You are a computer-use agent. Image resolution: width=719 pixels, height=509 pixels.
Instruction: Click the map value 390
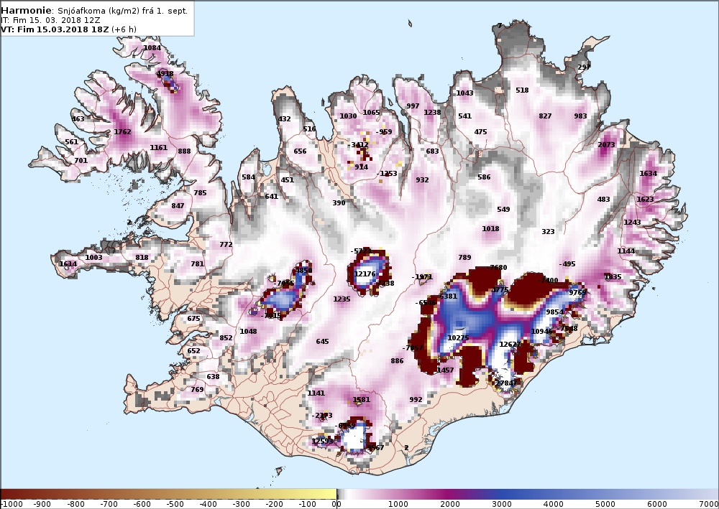[339, 202]
